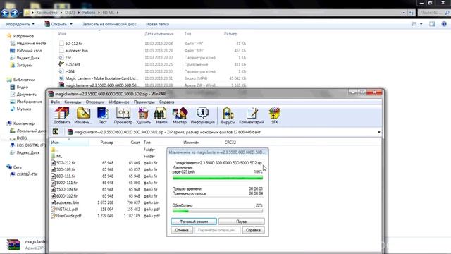Screen dimensions: 451x254
Task: Select the ML folder in the WinRAR list
Action: tap(59, 156)
